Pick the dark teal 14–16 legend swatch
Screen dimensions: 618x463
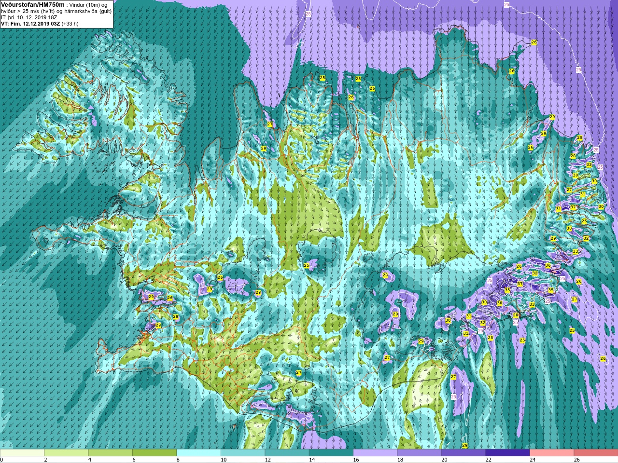(x=331, y=453)
